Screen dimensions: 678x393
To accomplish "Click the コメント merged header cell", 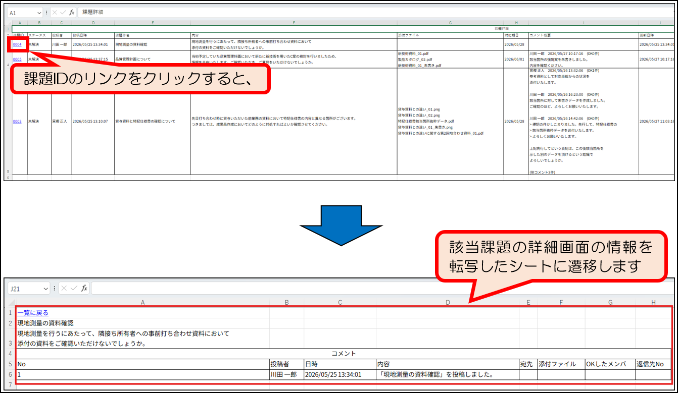I will (344, 354).
